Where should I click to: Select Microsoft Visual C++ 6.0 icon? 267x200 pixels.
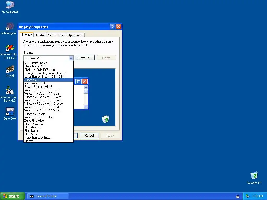(x=9, y=52)
